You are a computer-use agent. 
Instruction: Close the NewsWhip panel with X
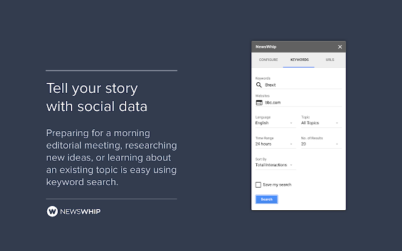point(340,47)
